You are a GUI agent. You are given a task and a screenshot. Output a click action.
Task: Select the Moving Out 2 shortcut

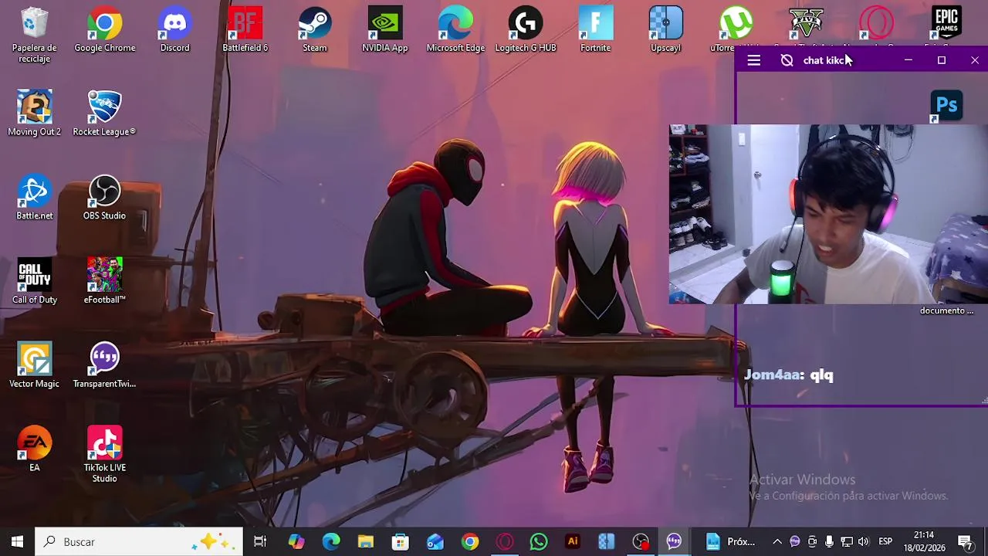[34, 114]
